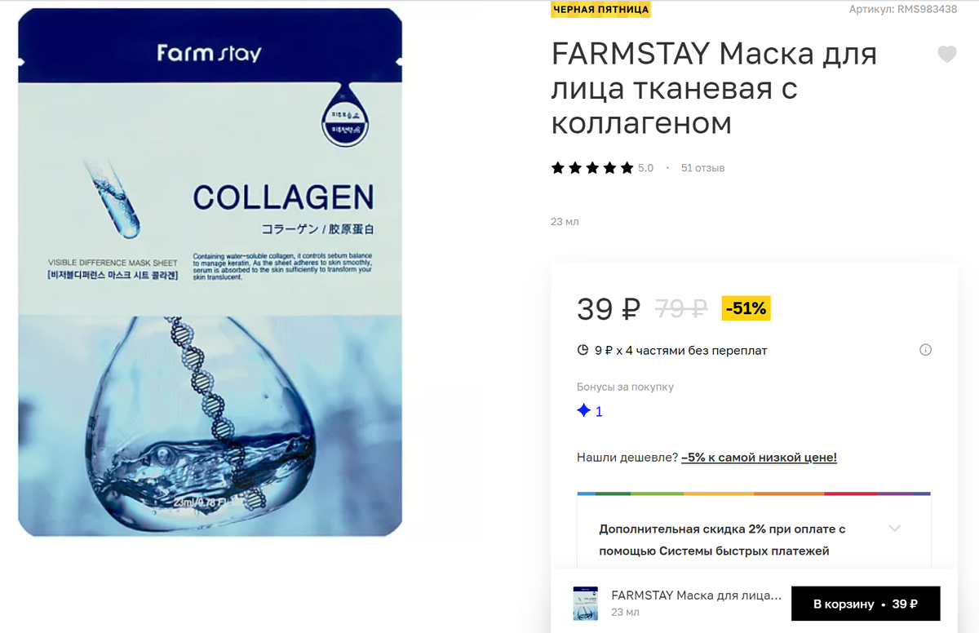Click the Артикул RMS983438 text
The image size is (979, 633).
903,9
